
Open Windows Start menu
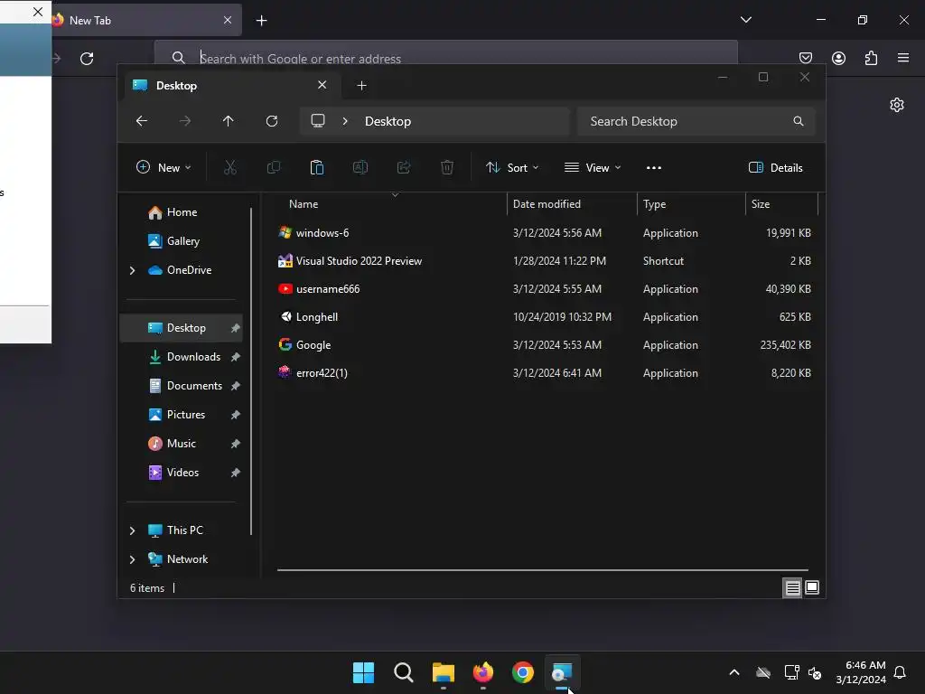click(x=363, y=672)
